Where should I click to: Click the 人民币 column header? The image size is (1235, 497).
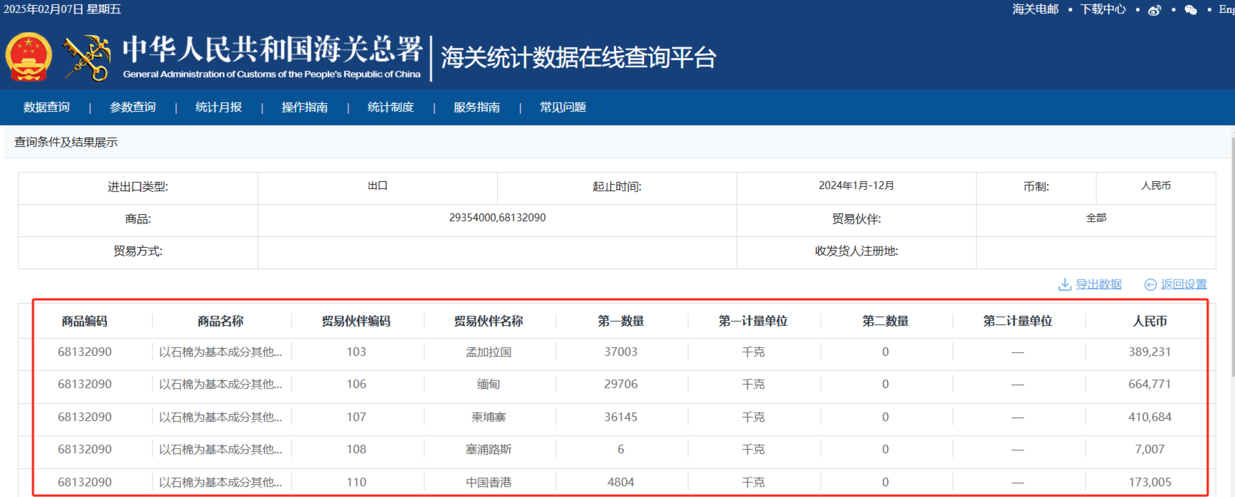tap(1150, 322)
